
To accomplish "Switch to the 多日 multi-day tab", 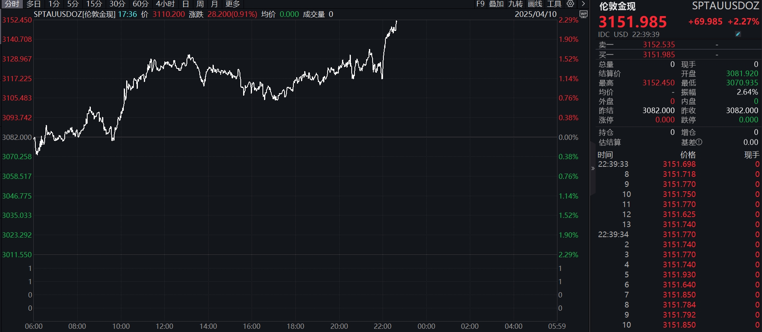I will 33,4.
